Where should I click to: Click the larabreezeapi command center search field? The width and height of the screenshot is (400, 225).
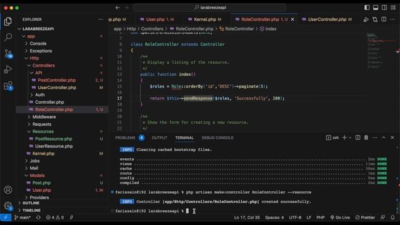click(210, 7)
